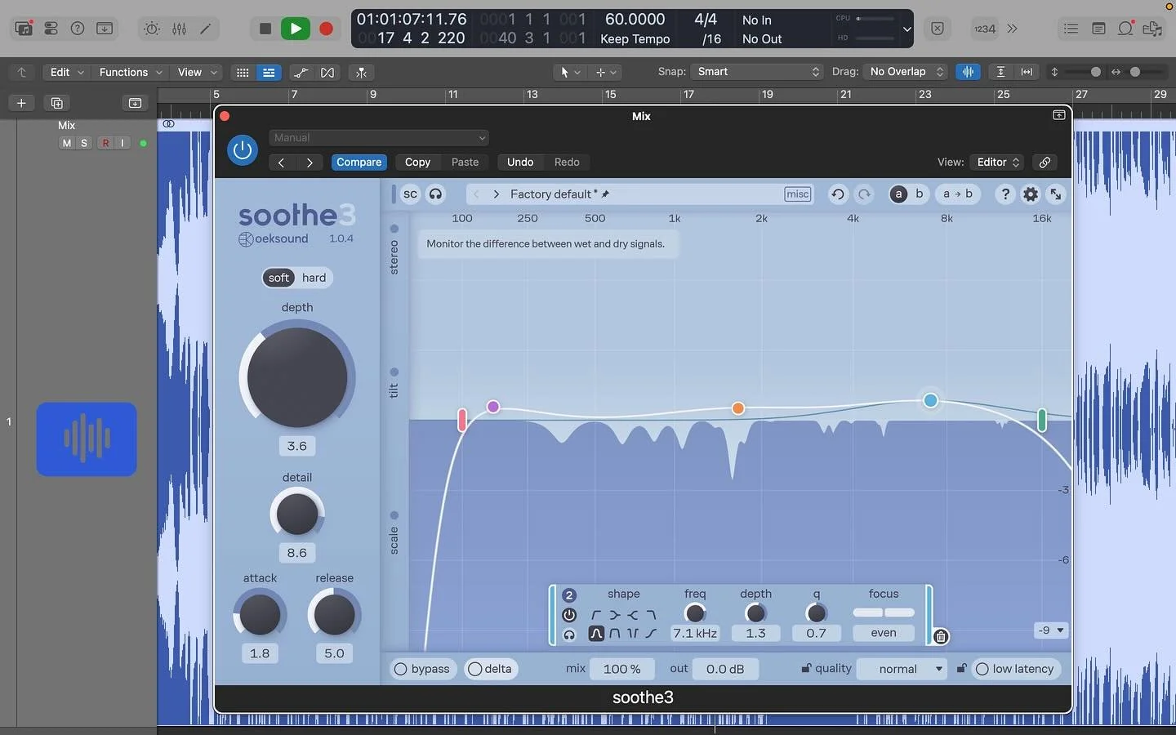Enable low latency mode
The height and width of the screenshot is (735, 1176).
(1015, 669)
